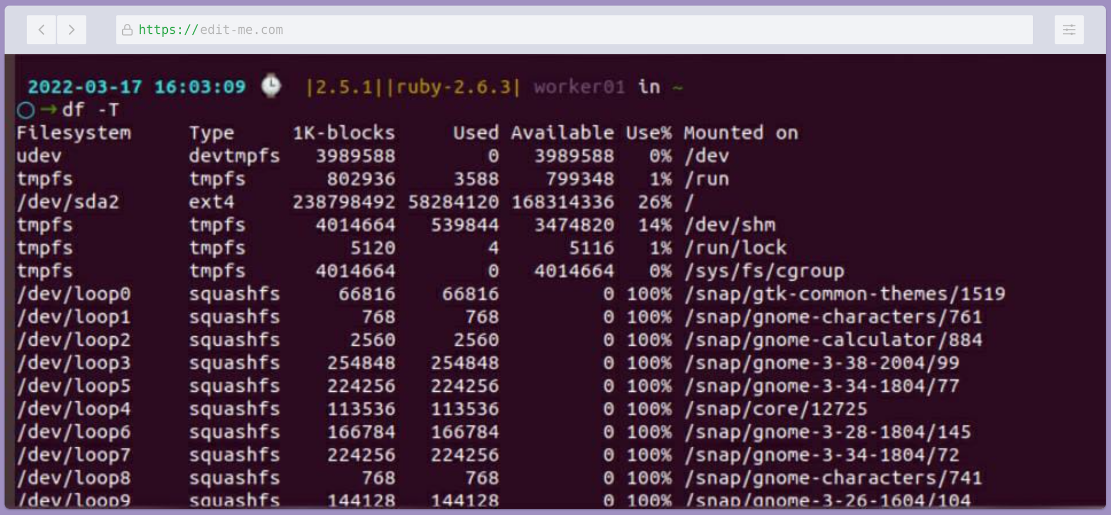Click the 3588 used value

click(x=476, y=179)
